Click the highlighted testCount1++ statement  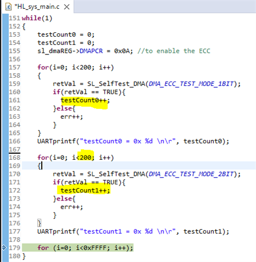[85, 190]
